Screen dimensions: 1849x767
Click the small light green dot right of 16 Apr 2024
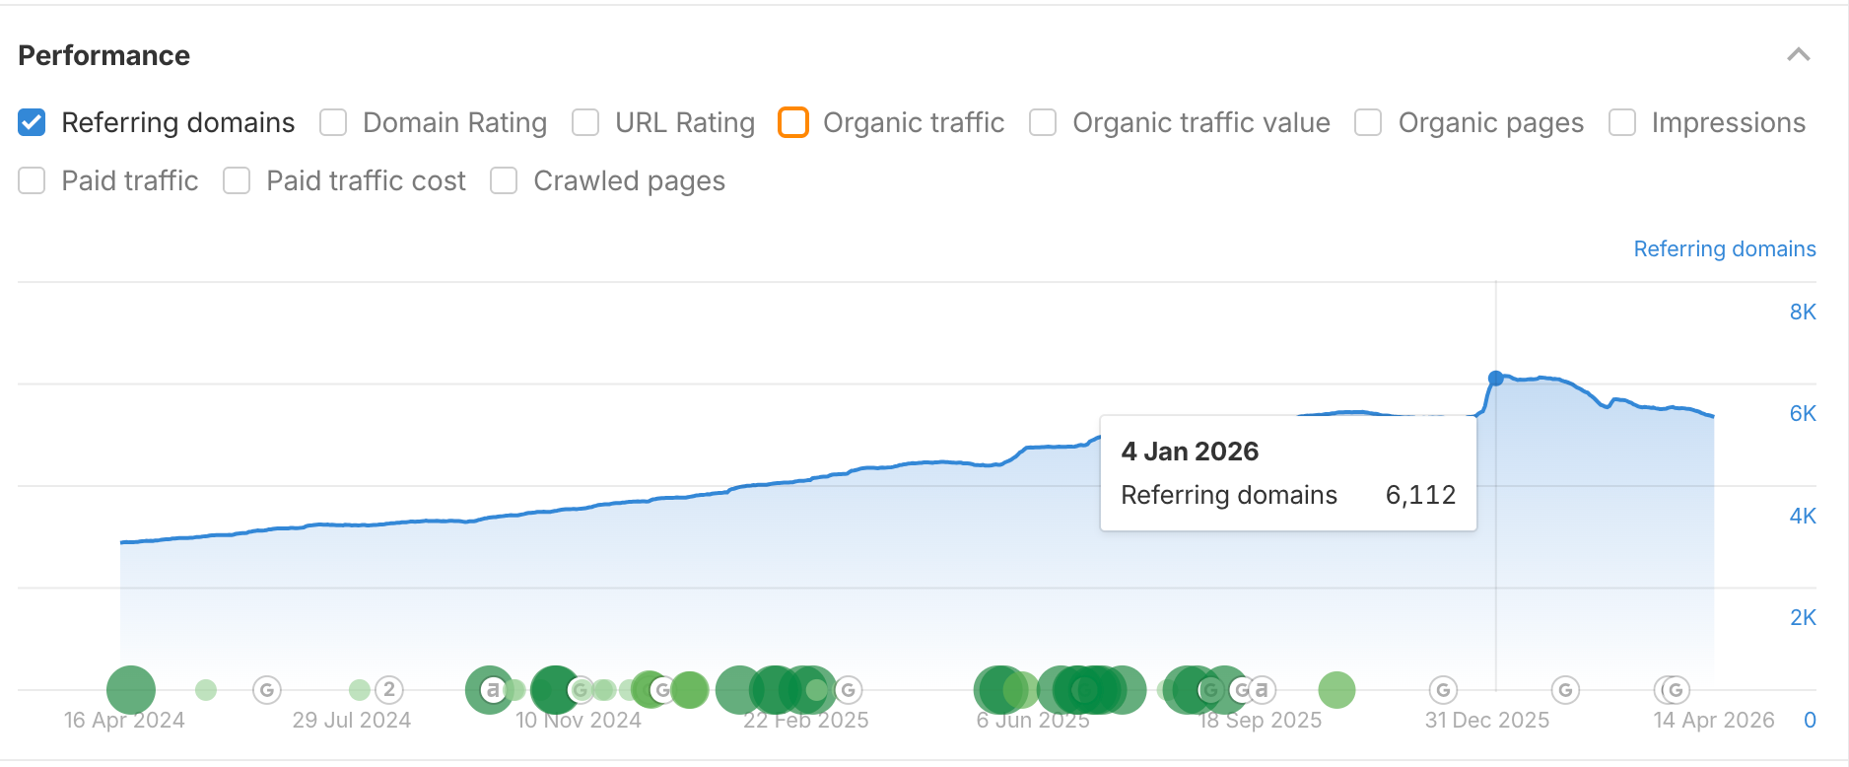(x=206, y=690)
